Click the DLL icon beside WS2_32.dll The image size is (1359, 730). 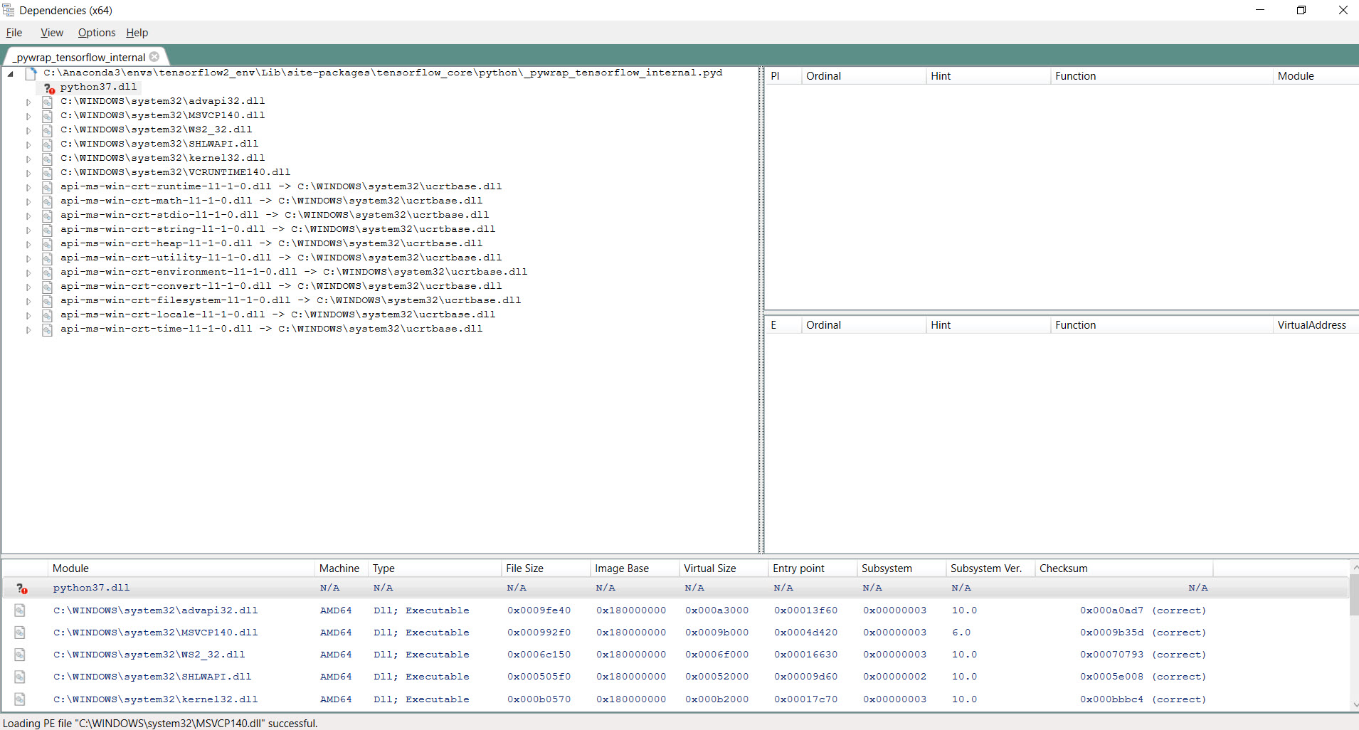click(47, 129)
